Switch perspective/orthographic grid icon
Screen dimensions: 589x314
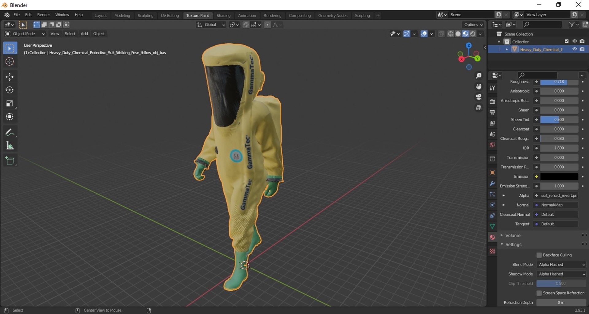(x=479, y=108)
